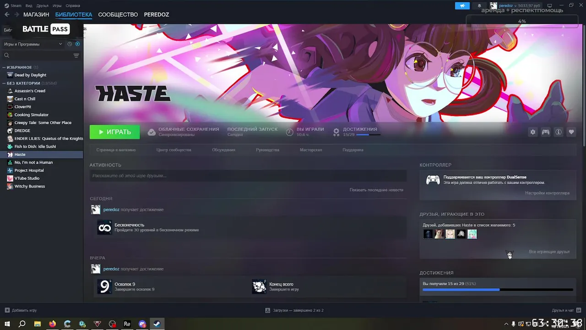Viewport: 586px width, 330px height.
Task: Click Показать последние новости
Action: [376, 190]
